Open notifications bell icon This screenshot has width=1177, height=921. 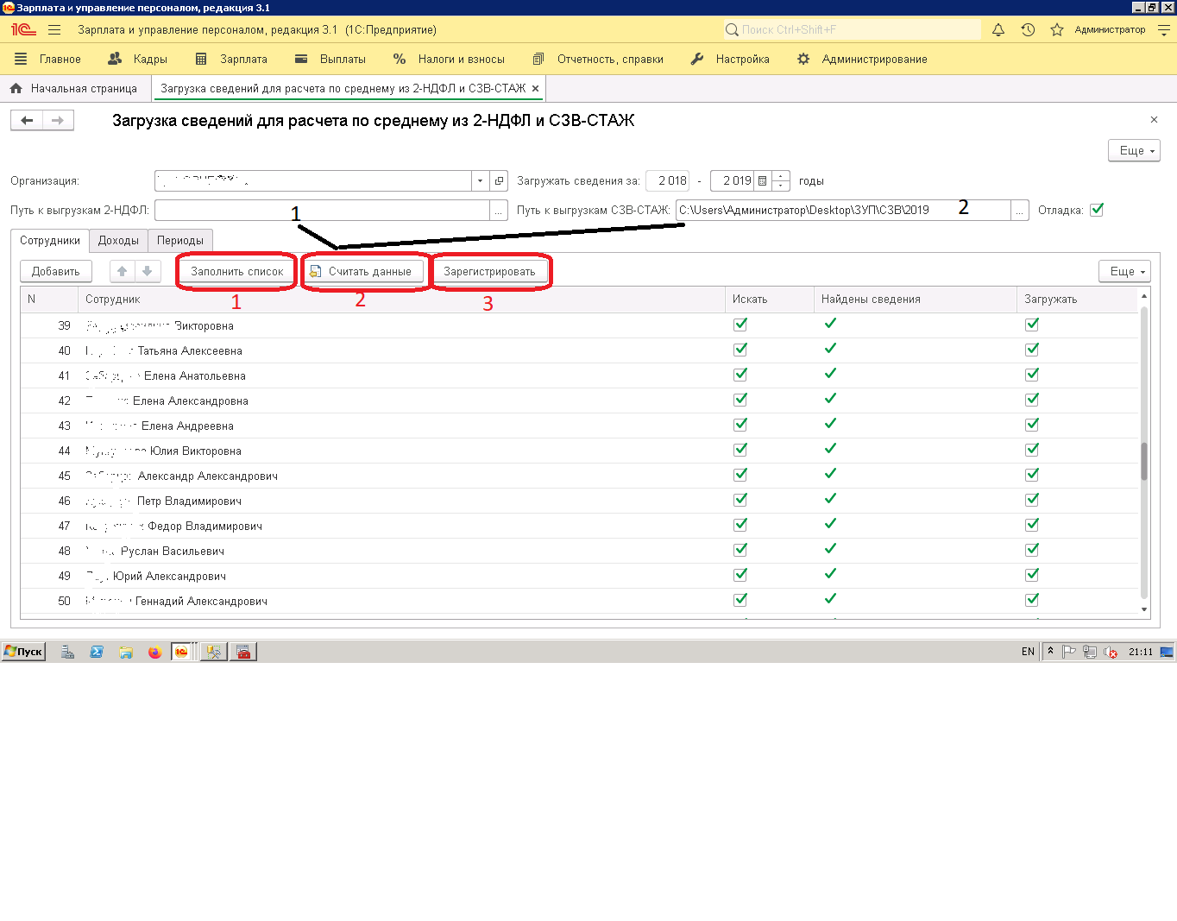[998, 29]
